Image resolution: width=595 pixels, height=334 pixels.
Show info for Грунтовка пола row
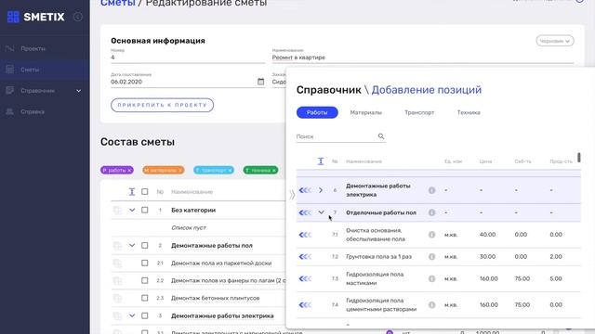pos(431,257)
